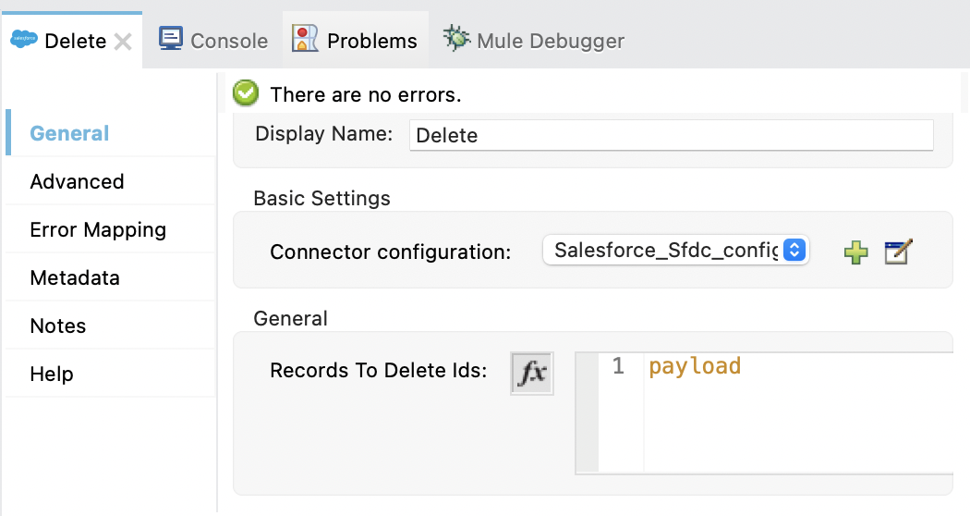Viewport: 970px width, 516px height.
Task: Show the Metadata section
Action: [75, 277]
